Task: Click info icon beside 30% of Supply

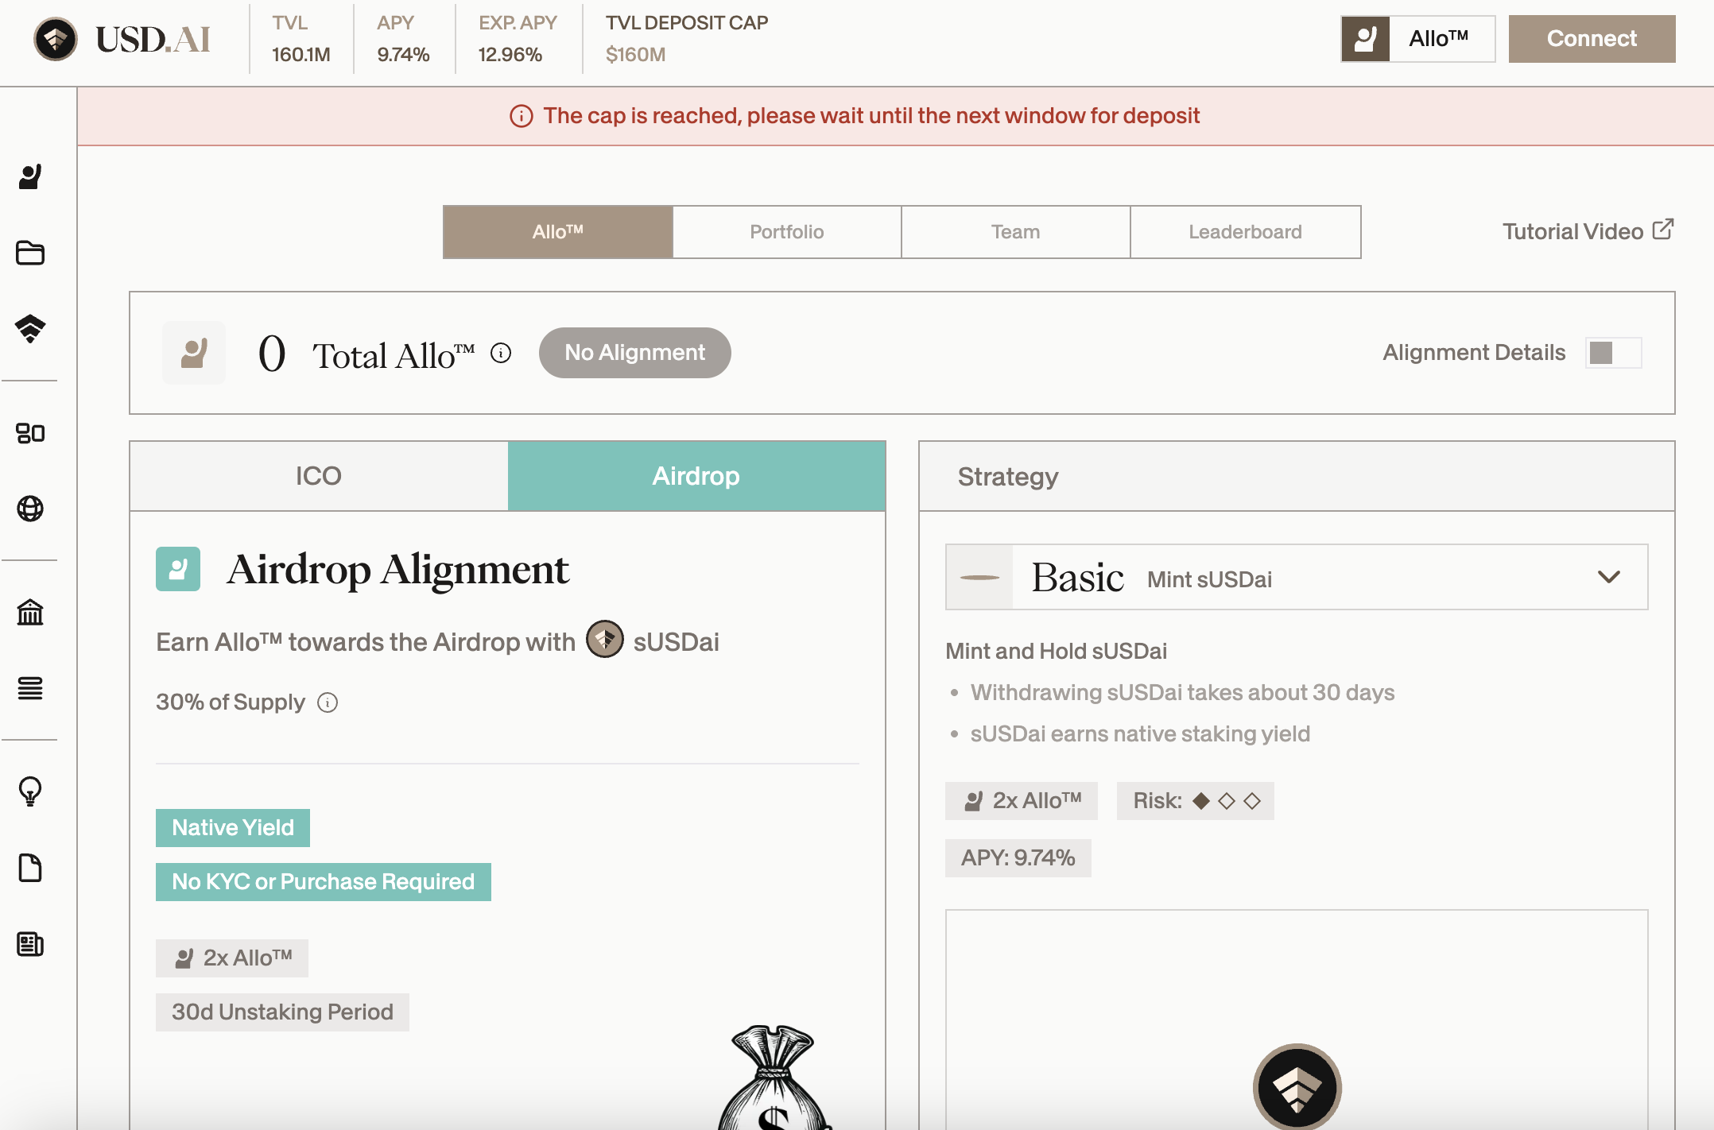Action: (x=328, y=702)
